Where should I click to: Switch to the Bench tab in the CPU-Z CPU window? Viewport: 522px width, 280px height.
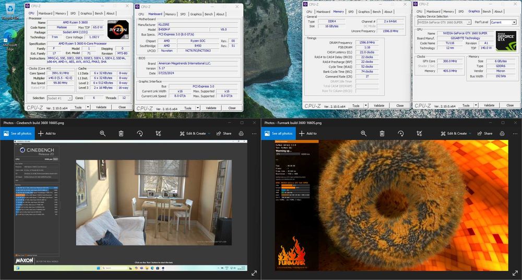(99, 13)
